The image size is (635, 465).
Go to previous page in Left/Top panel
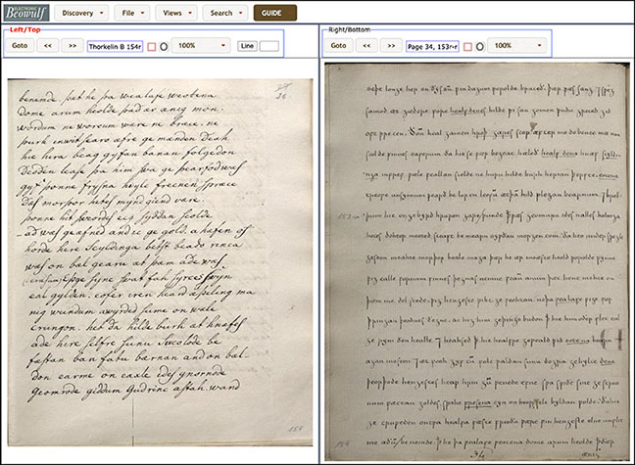pyautogui.click(x=48, y=46)
